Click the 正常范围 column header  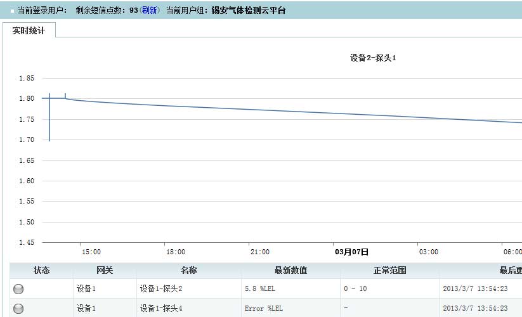coord(389,270)
